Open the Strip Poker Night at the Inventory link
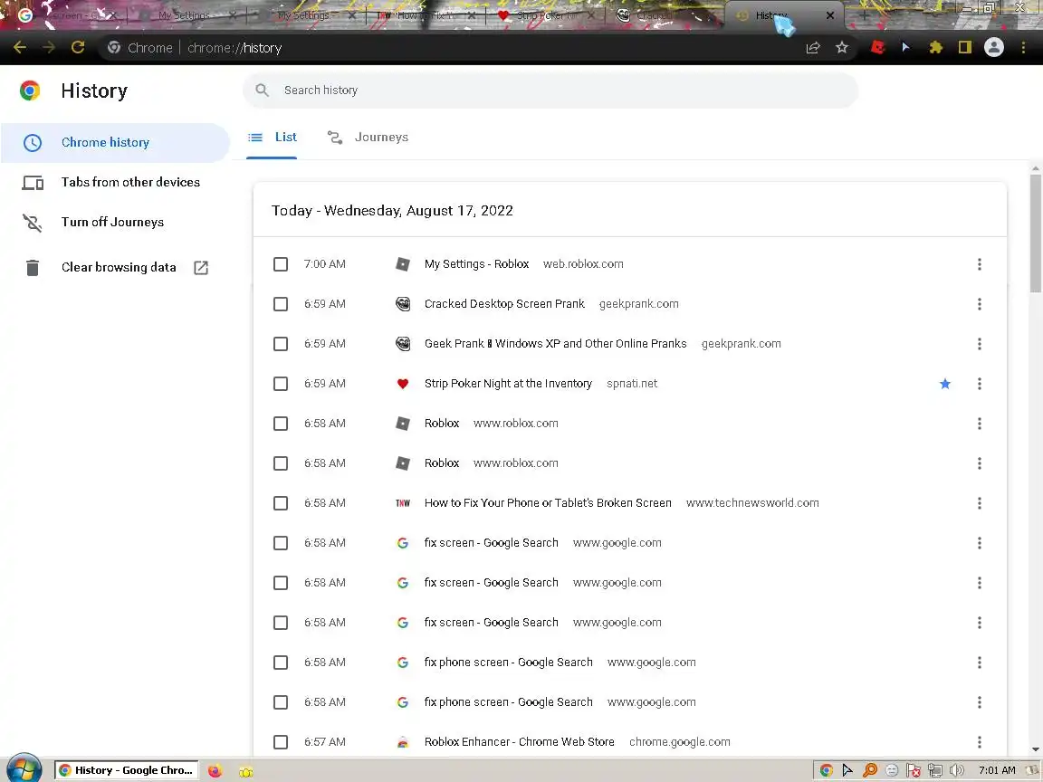Viewport: 1043px width, 782px height. 508,384
